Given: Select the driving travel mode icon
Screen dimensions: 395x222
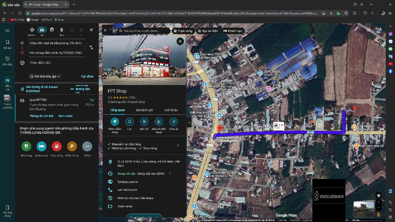Looking at the screenshot, I should point(42,30).
